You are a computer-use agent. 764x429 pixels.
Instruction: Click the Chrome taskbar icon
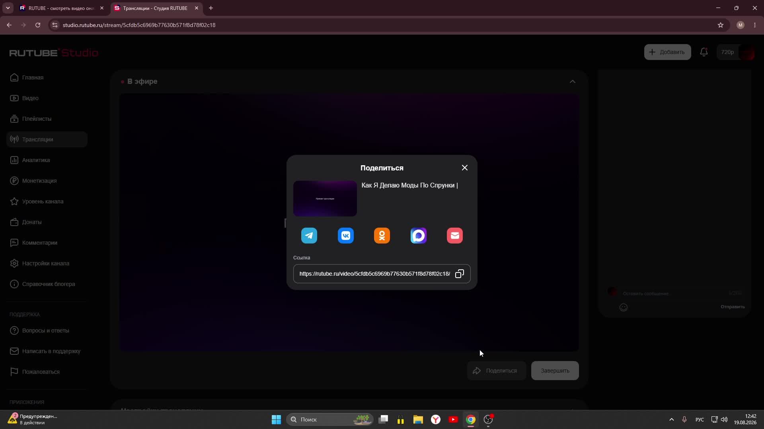[x=471, y=419]
